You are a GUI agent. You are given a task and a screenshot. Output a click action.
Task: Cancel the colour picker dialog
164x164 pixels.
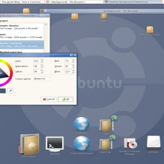pos(48,99)
